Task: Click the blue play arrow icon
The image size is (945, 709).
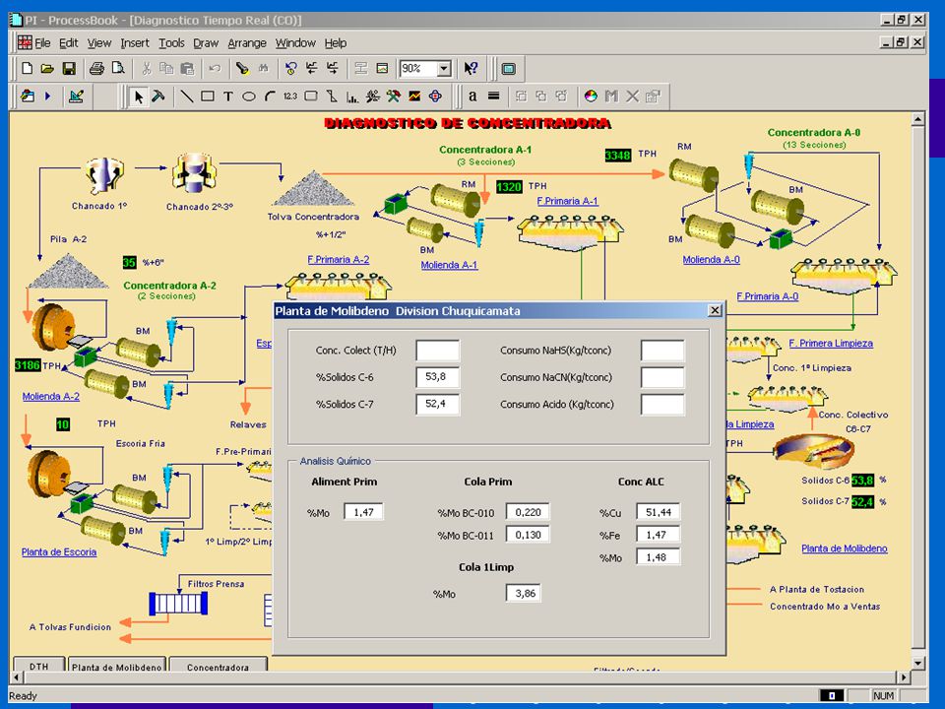Action: [x=47, y=97]
